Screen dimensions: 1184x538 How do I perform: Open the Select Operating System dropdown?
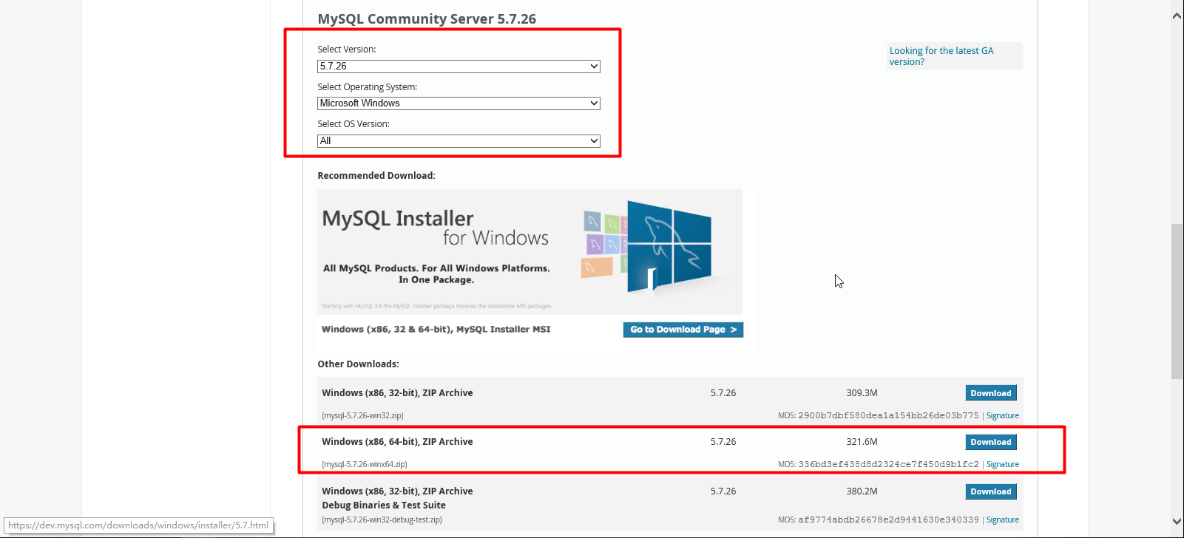459,103
